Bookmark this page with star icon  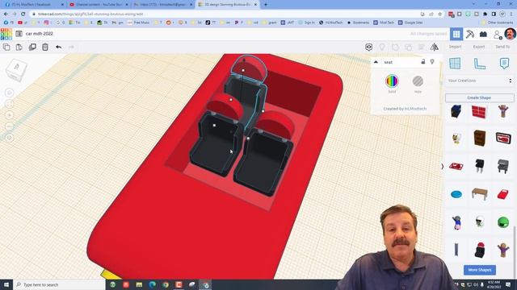[x=439, y=14]
